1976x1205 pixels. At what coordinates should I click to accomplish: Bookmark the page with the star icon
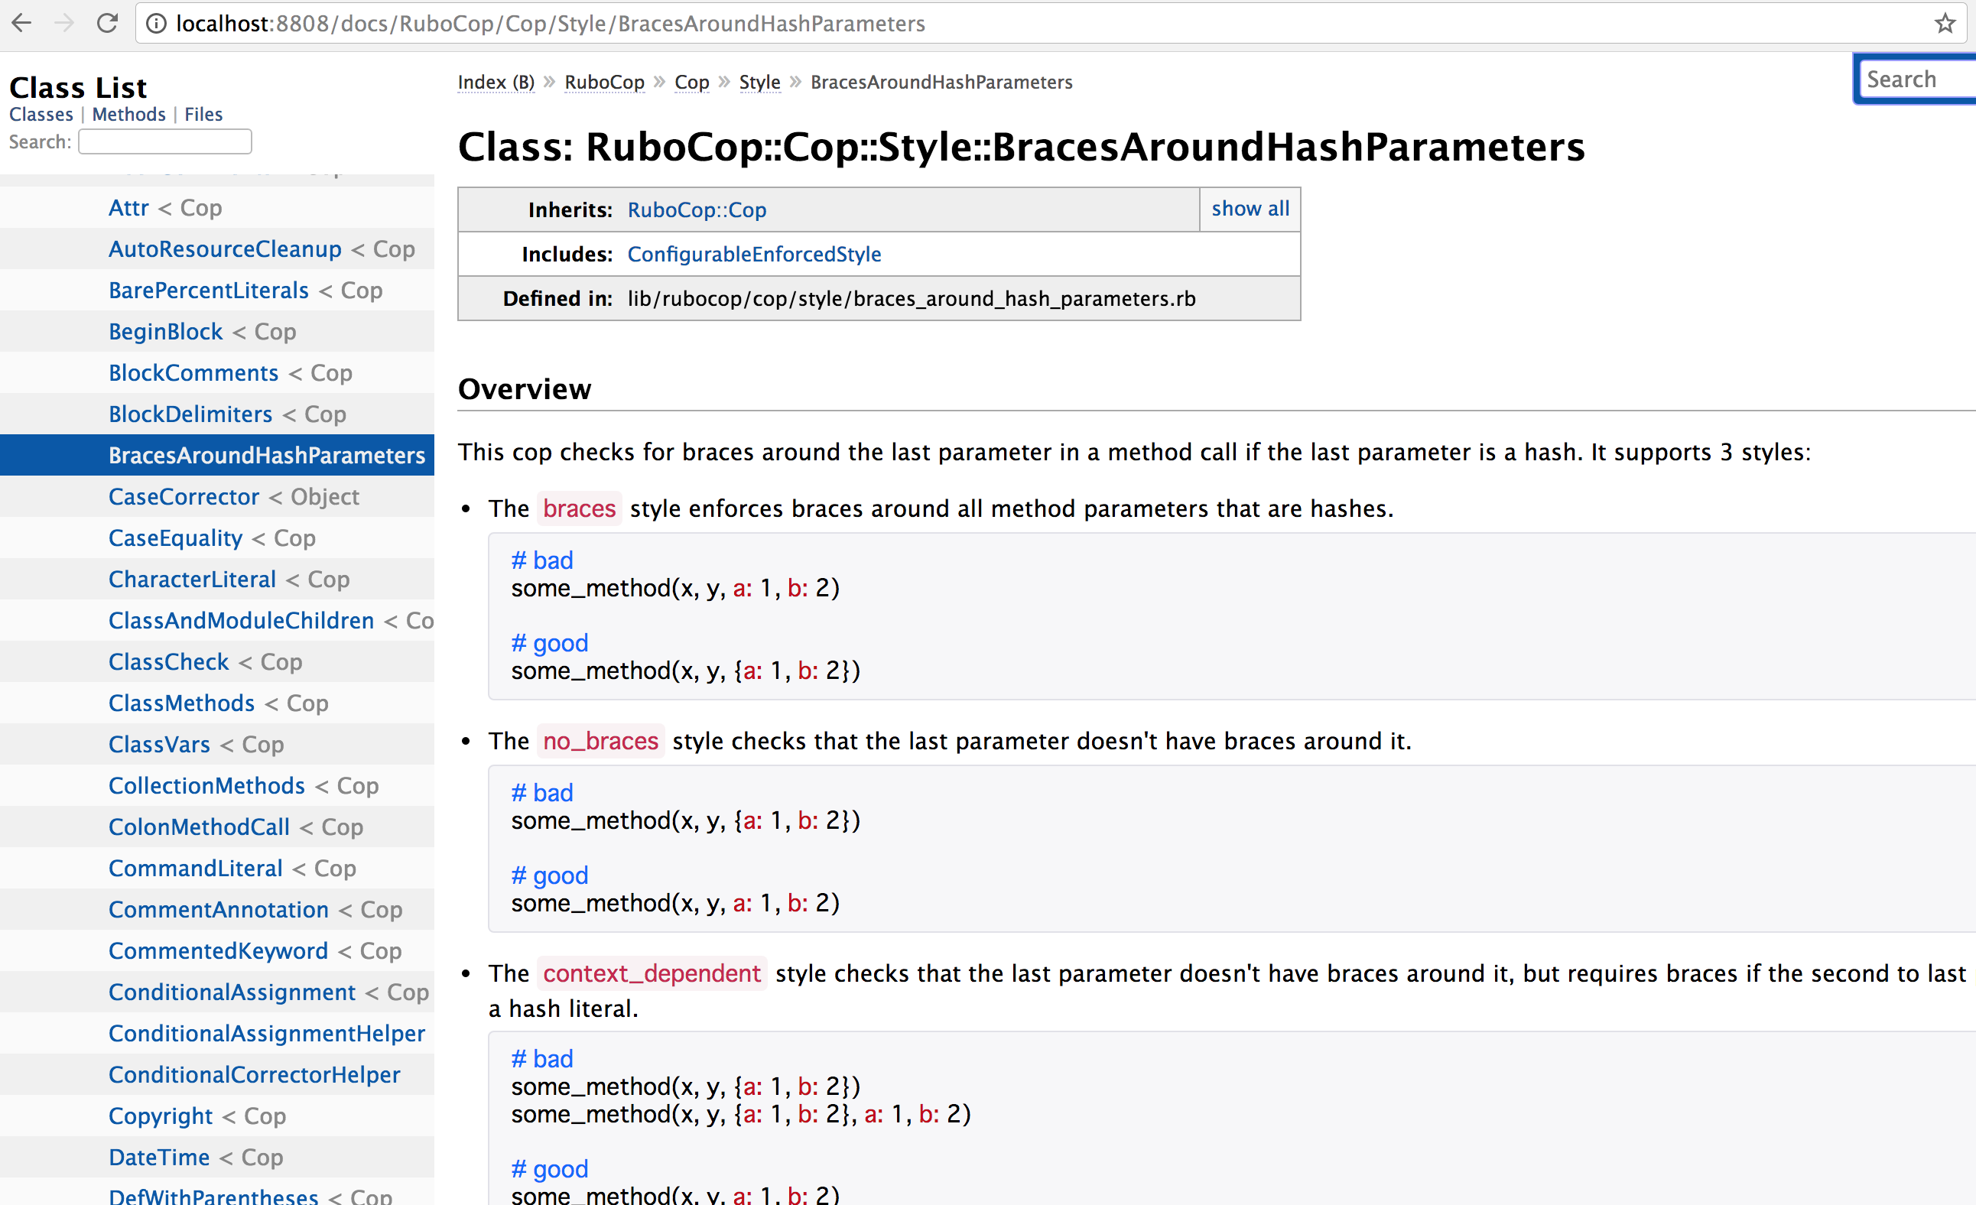click(1945, 23)
